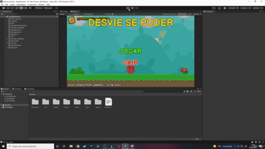Open the File menu

pos(2,5)
